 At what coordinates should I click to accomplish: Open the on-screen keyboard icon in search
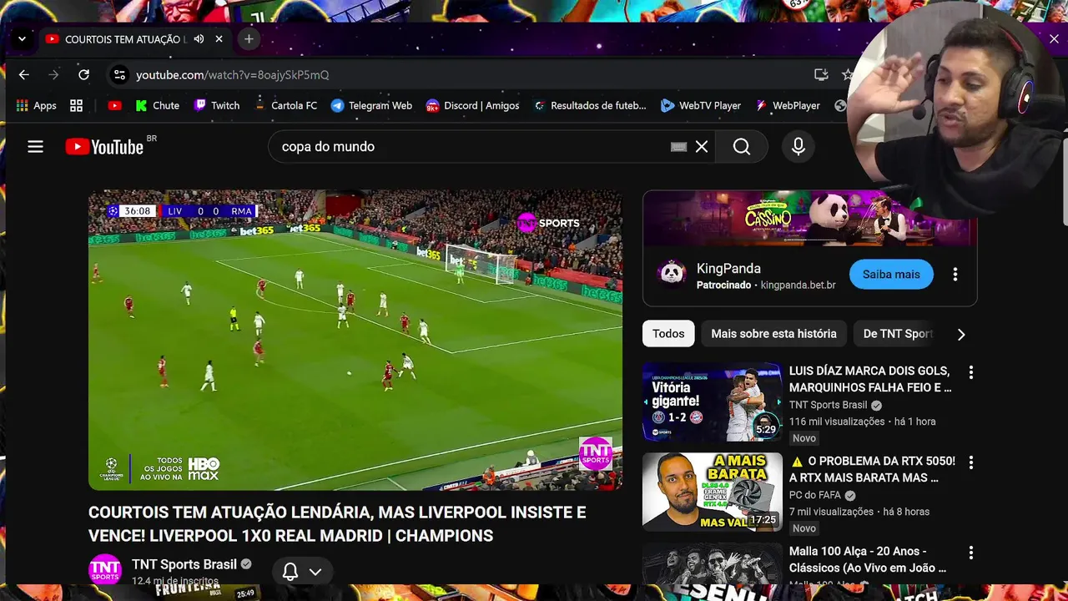coord(678,147)
